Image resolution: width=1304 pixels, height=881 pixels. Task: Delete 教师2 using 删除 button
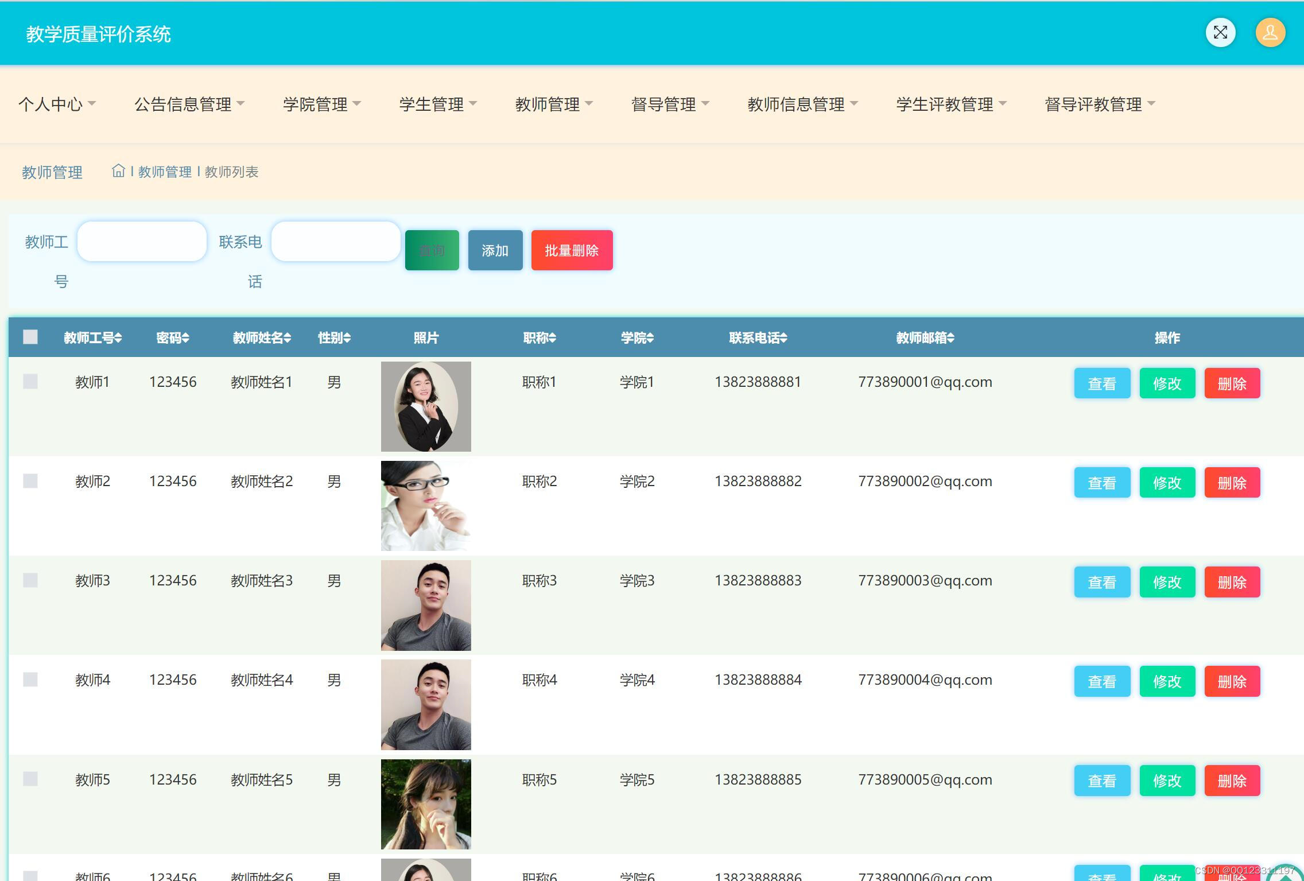(x=1232, y=482)
